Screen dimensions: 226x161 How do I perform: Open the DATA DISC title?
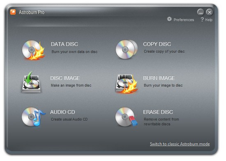[x=65, y=44]
